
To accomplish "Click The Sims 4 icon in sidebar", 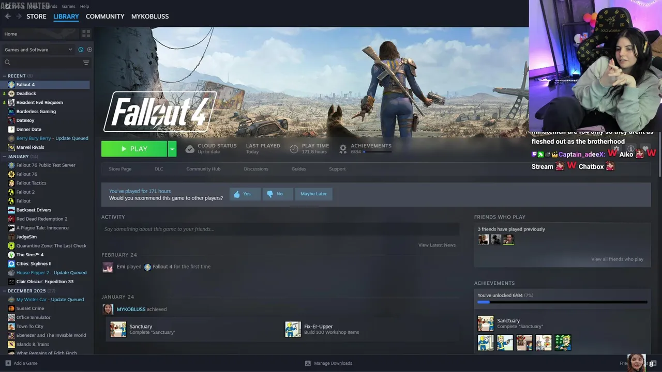I will pos(11,255).
